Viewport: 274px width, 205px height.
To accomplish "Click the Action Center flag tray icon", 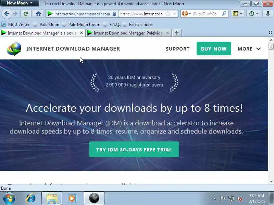I will pyautogui.click(x=222, y=199).
